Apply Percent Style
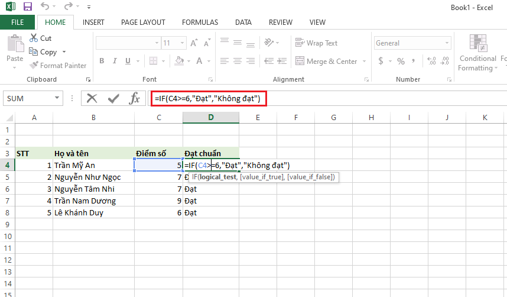 401,61
